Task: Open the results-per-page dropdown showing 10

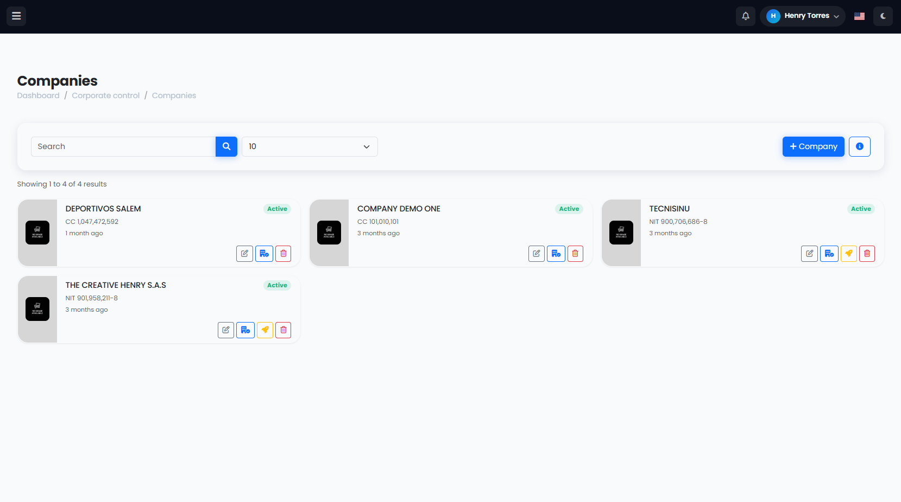Action: point(310,146)
